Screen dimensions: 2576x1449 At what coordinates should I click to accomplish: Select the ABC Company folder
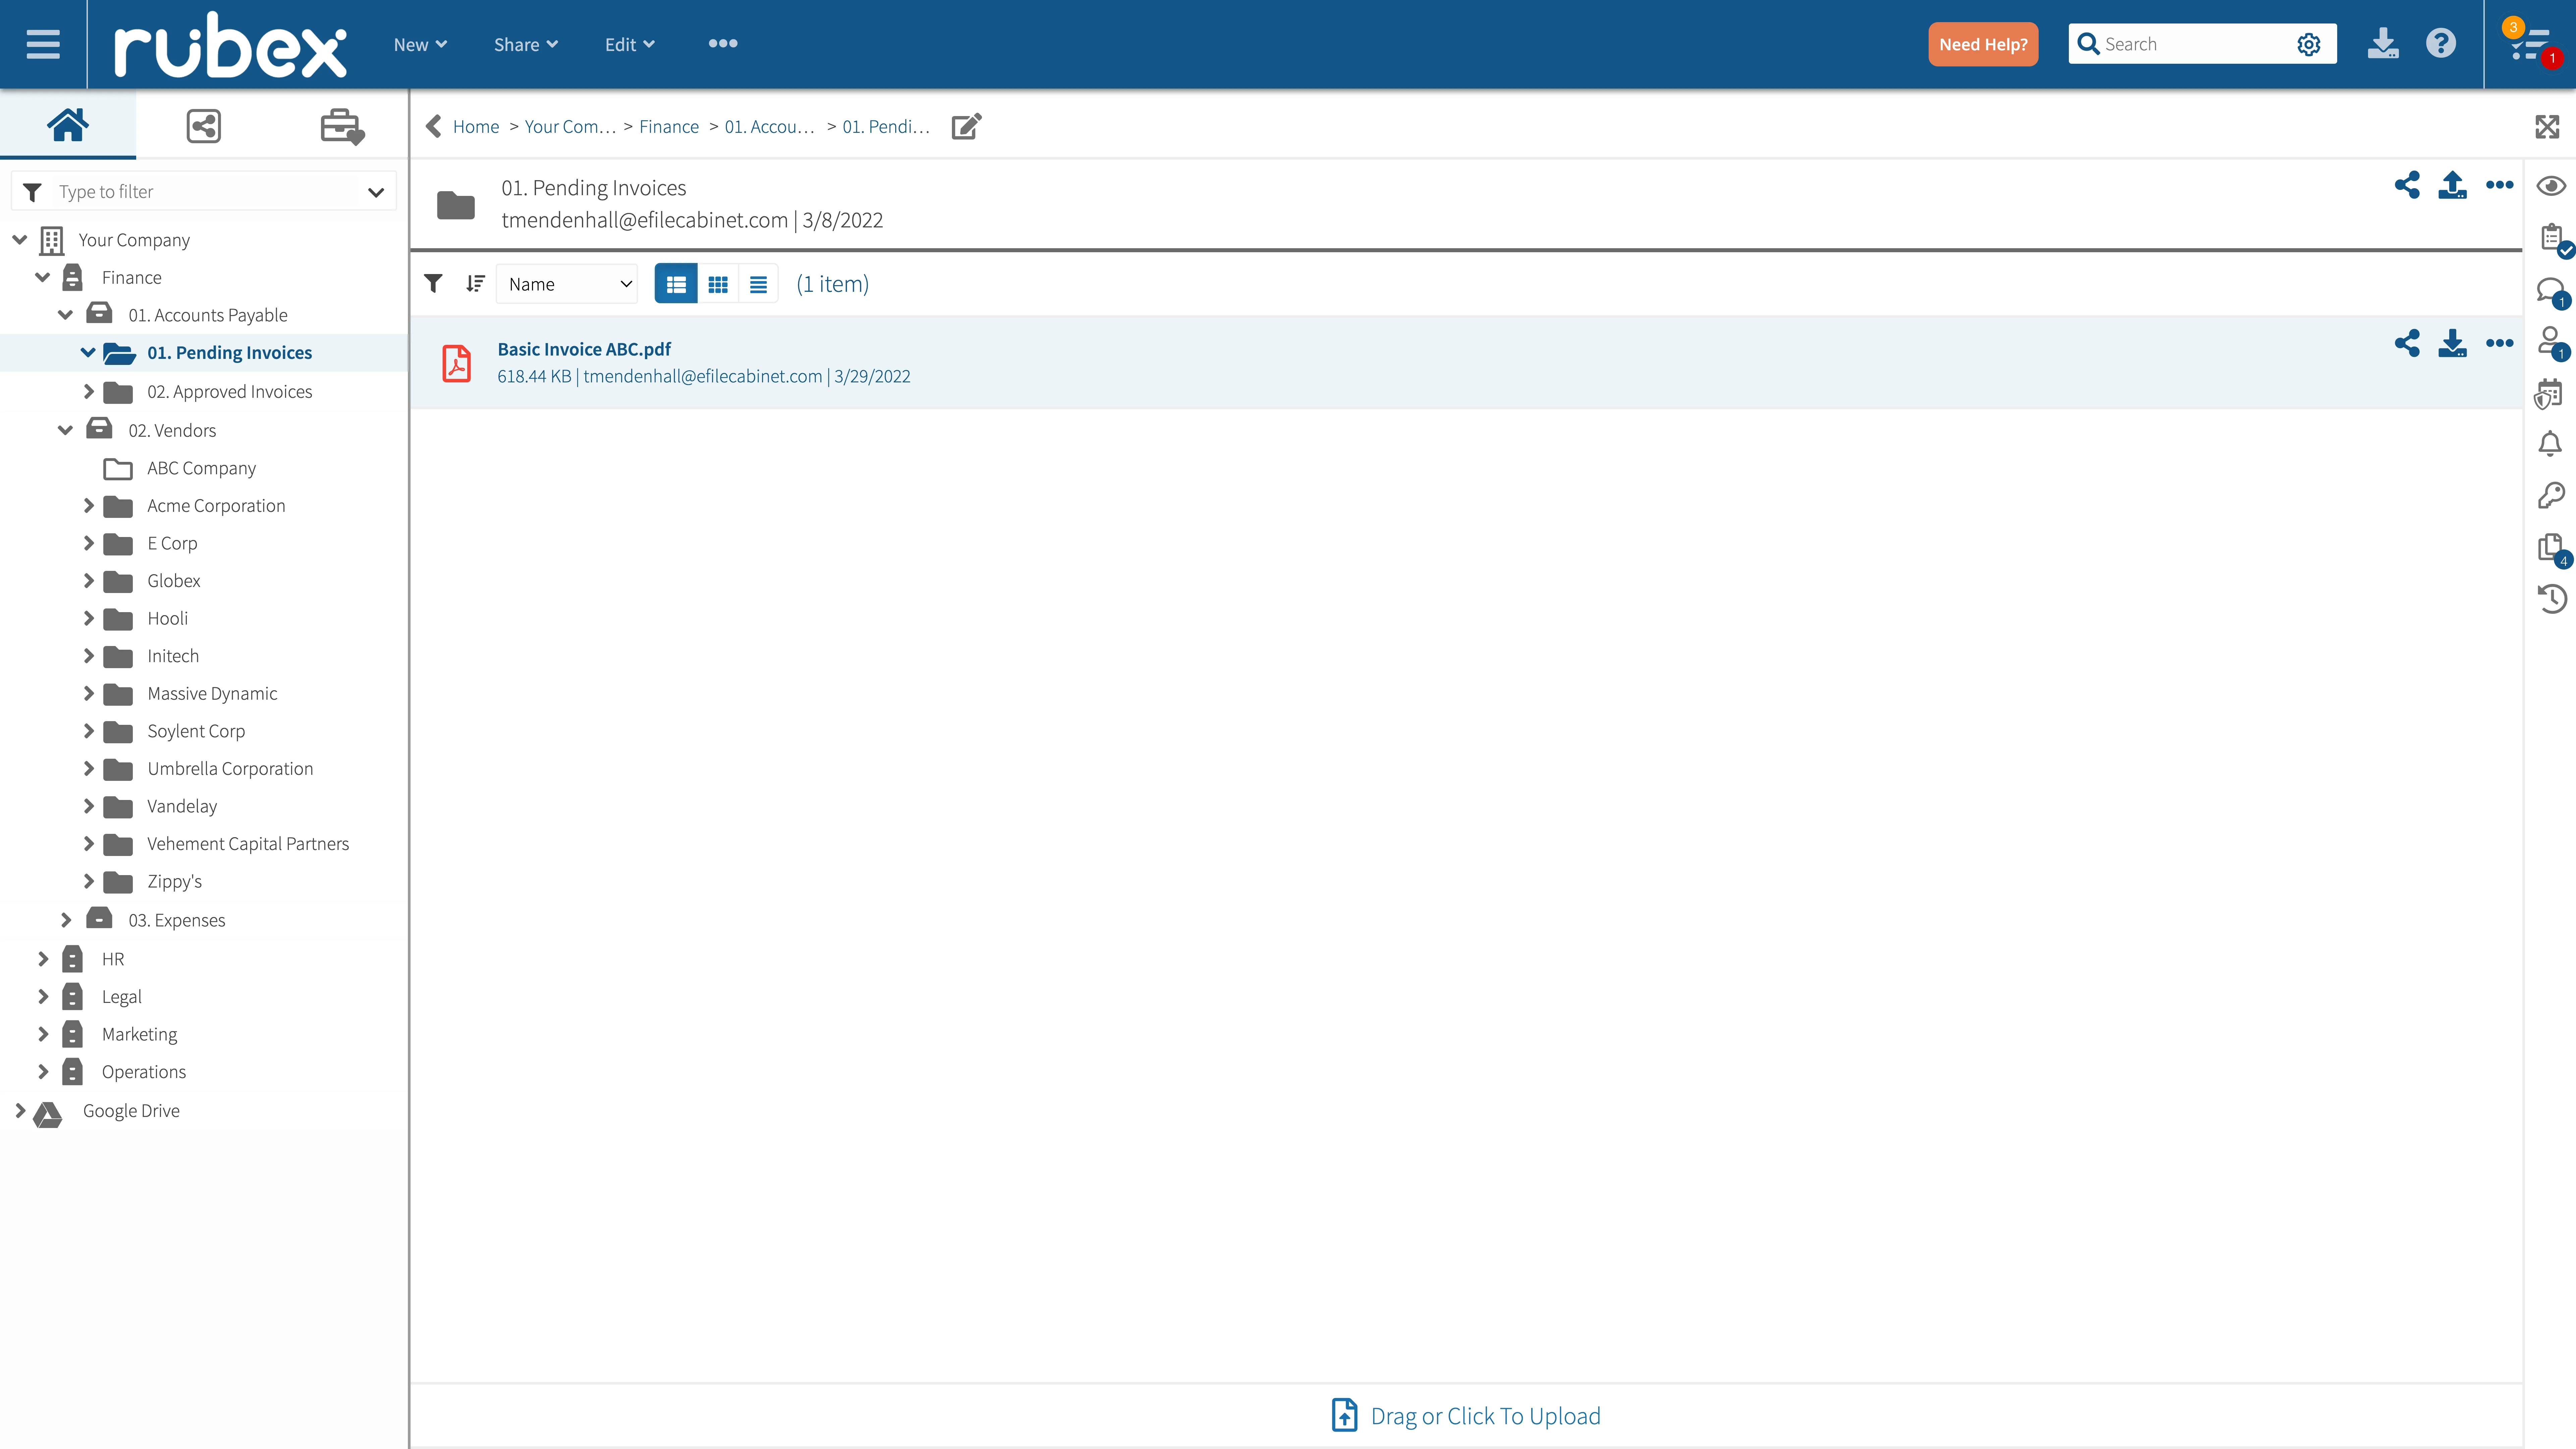tap(201, 468)
